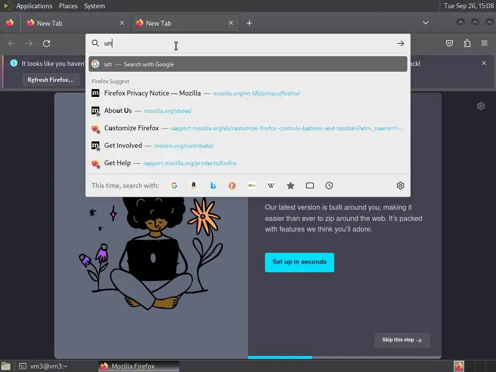Image resolution: width=496 pixels, height=372 pixels.
Task: Open search settings gear in the dropdown
Action: [x=401, y=186]
